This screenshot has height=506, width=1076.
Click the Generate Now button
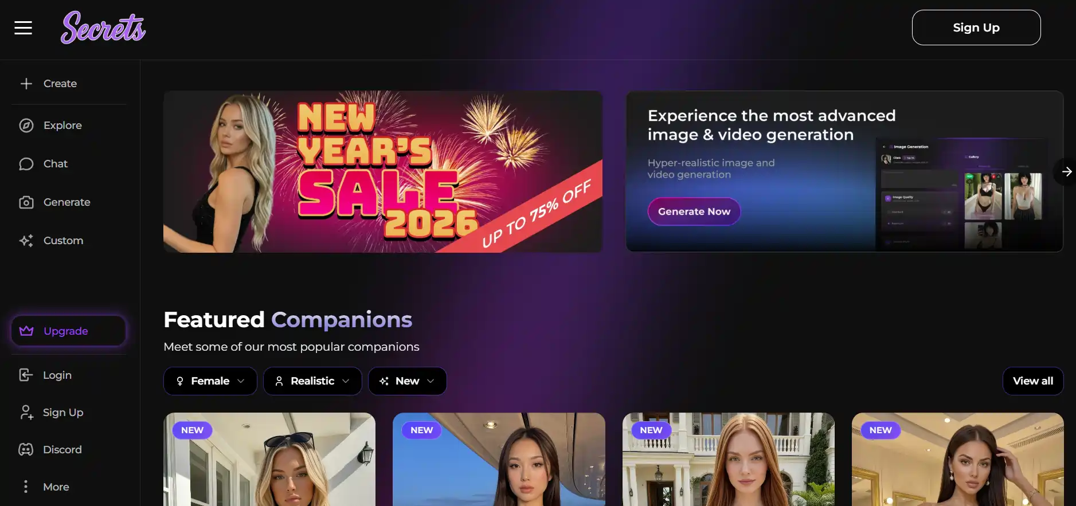(694, 211)
